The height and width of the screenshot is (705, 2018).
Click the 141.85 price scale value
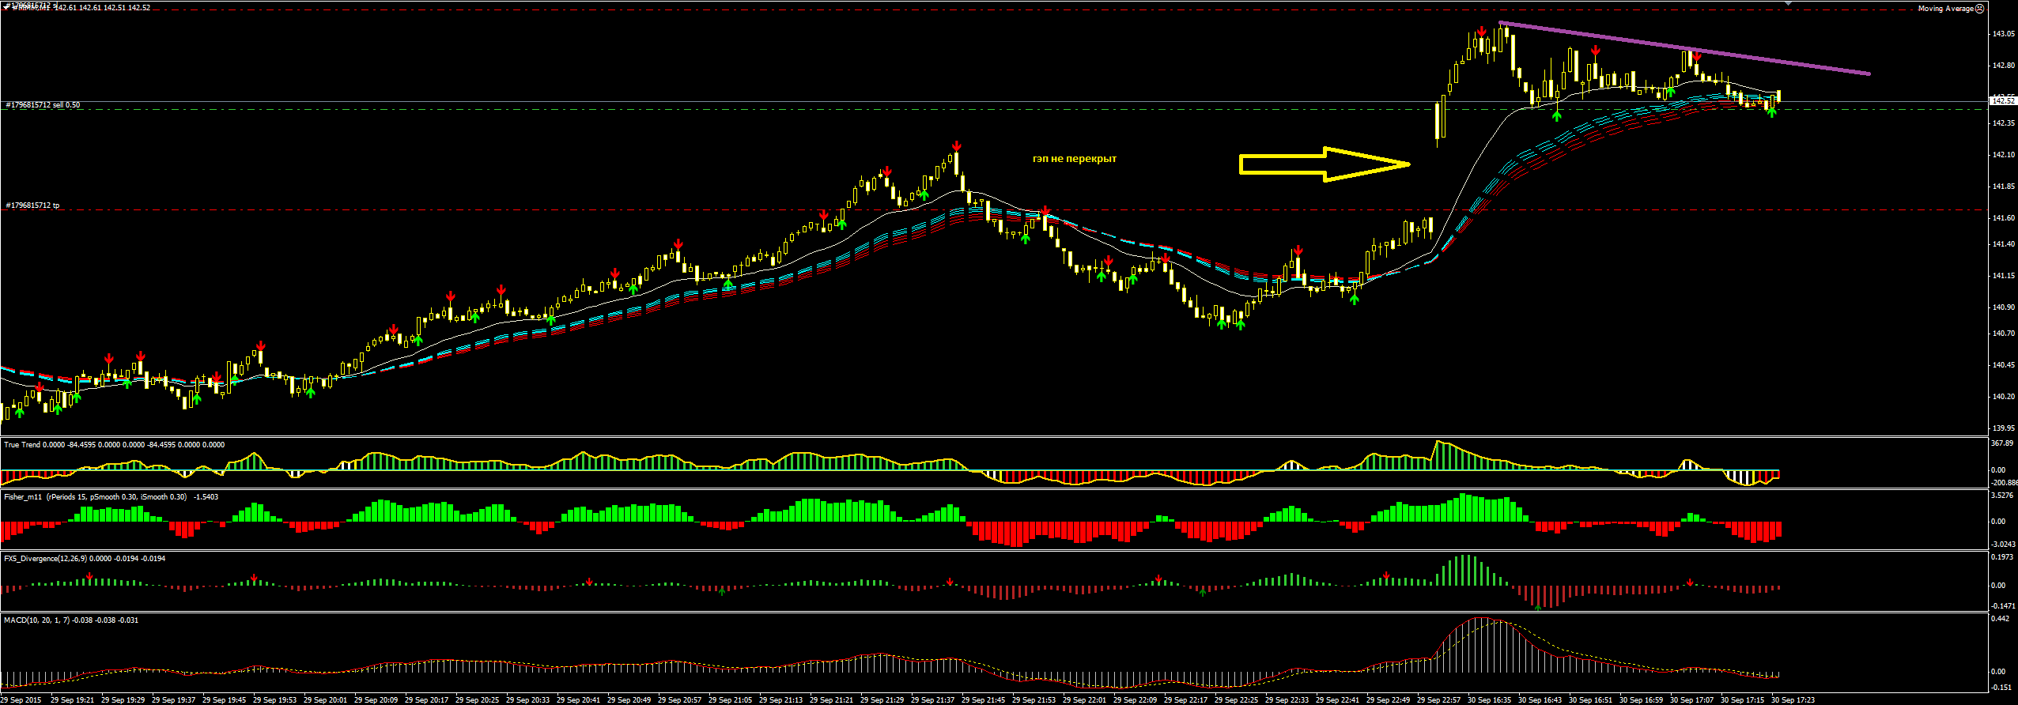[2003, 187]
